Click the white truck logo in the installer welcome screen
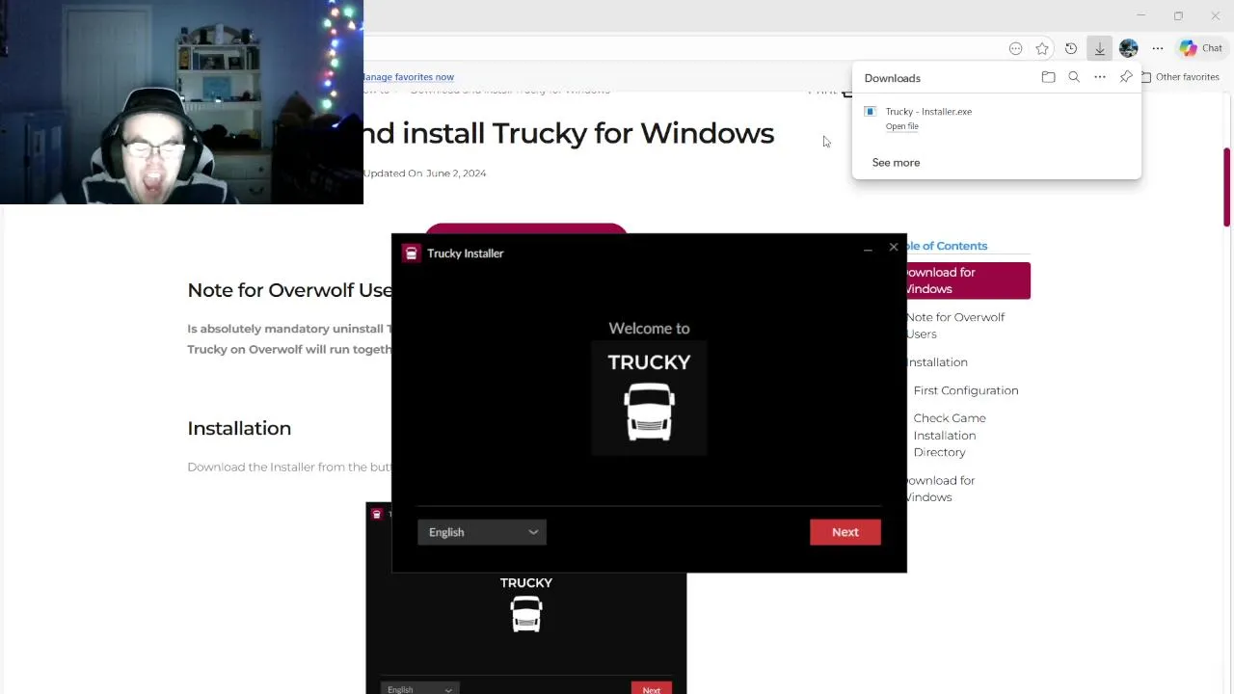1234x694 pixels. (649, 412)
